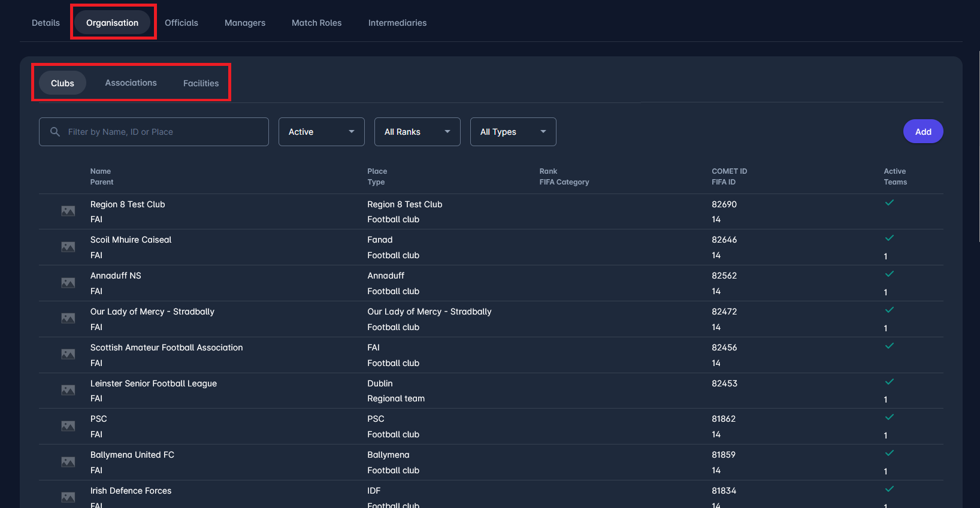Click the active checkmark for Ballymena United FC

click(889, 453)
